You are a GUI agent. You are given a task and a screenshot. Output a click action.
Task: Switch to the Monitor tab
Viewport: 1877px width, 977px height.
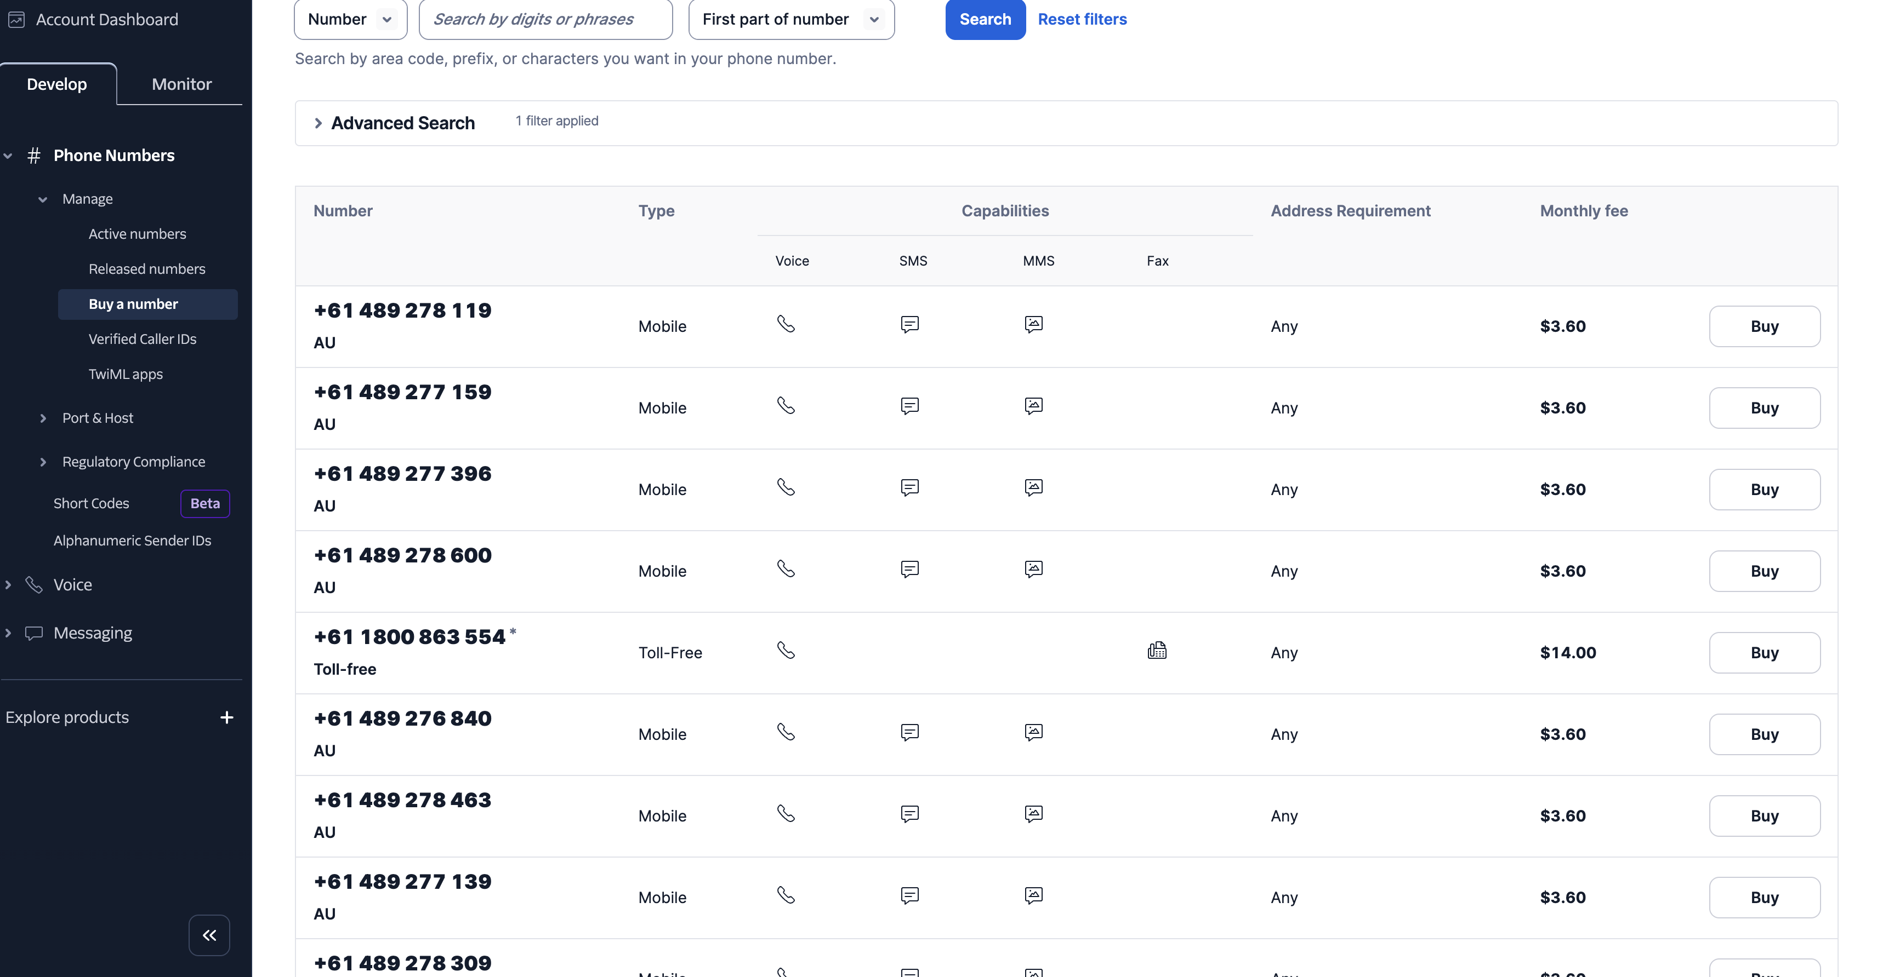point(181,84)
